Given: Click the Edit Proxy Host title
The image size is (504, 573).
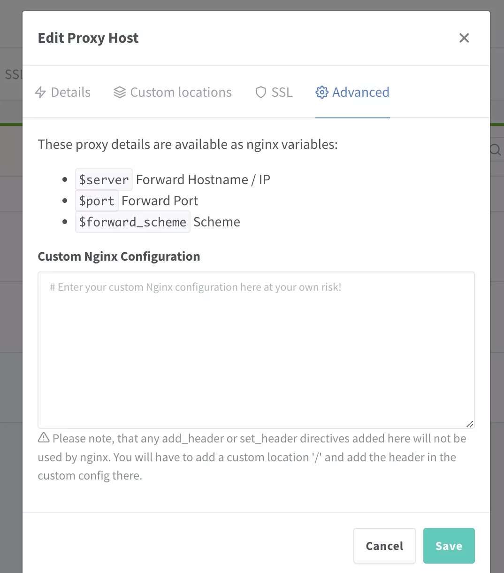Looking at the screenshot, I should pos(88,38).
